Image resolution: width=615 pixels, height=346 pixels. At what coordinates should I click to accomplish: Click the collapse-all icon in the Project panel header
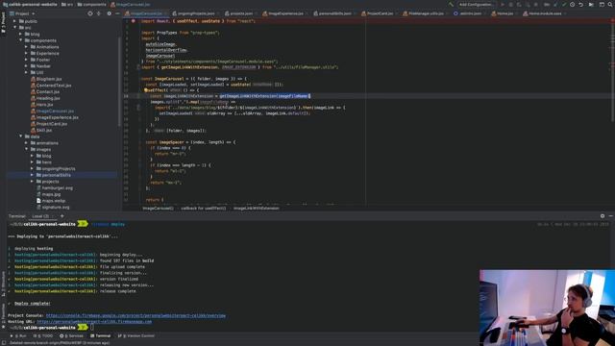(99, 13)
